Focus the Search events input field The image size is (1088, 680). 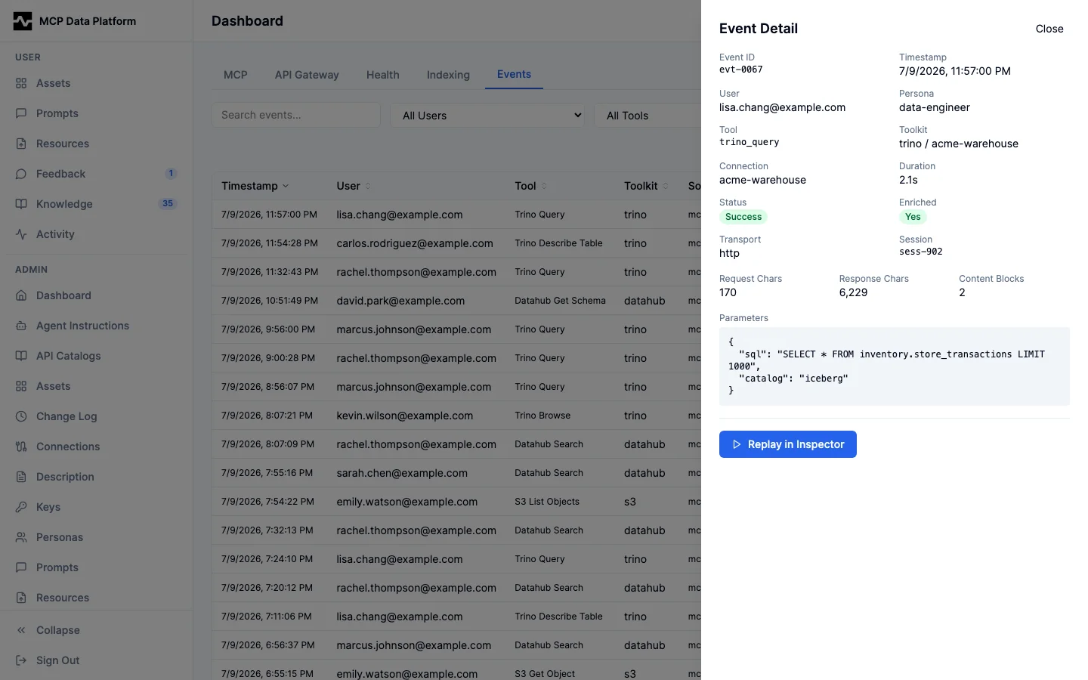(x=296, y=115)
